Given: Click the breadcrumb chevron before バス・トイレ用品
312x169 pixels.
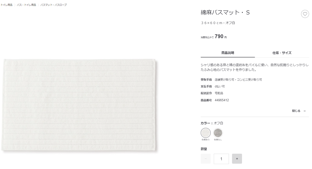Looking at the screenshot, I should coord(15,5).
